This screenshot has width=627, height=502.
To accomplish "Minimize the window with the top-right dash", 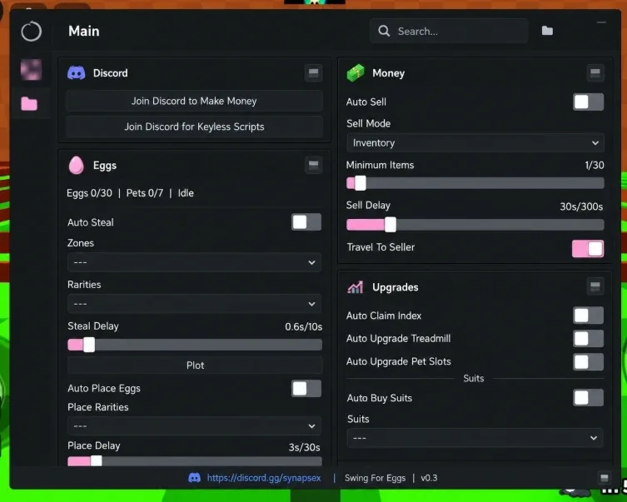I will 601,22.
